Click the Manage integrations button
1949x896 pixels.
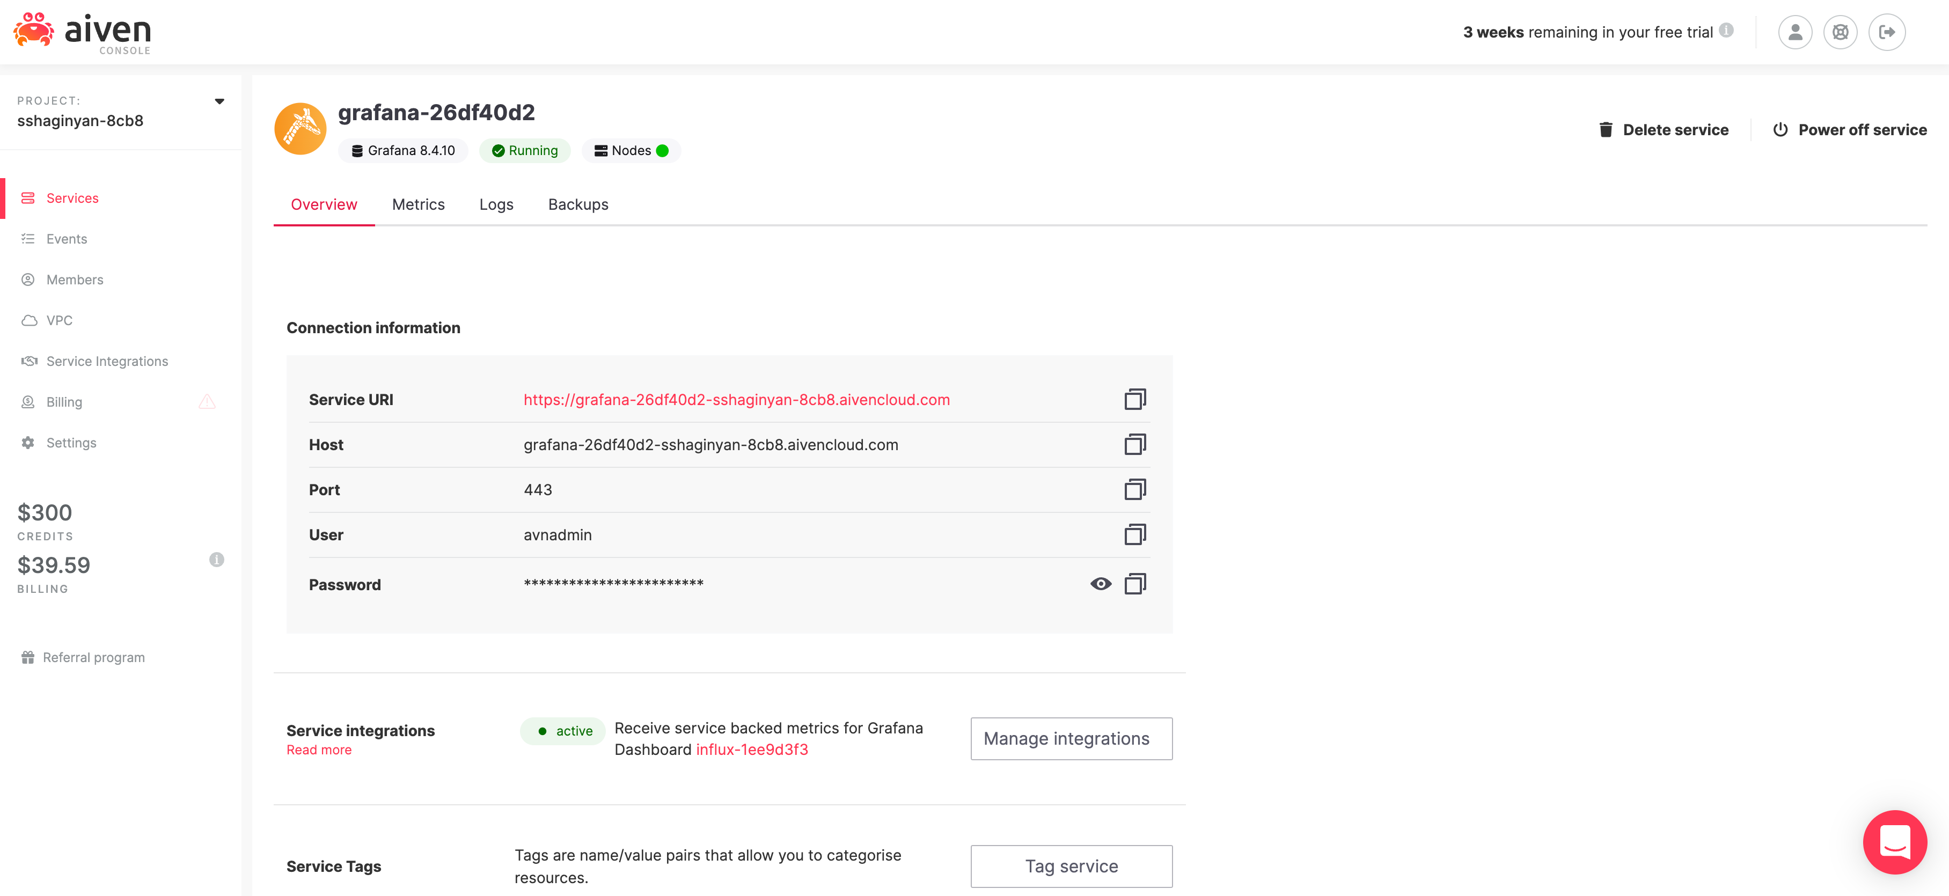tap(1071, 739)
